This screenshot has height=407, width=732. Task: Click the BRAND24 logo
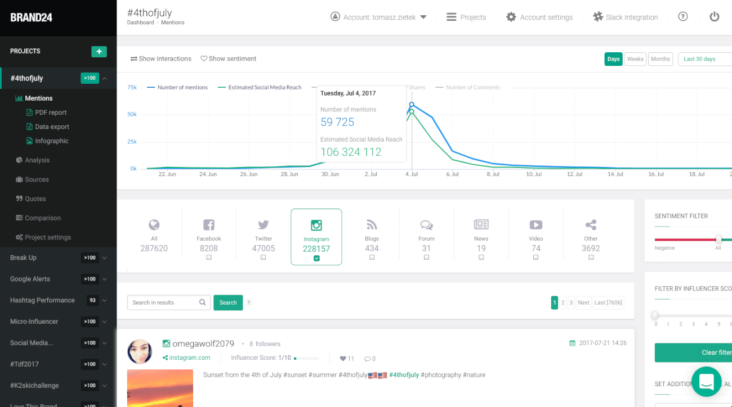click(31, 17)
